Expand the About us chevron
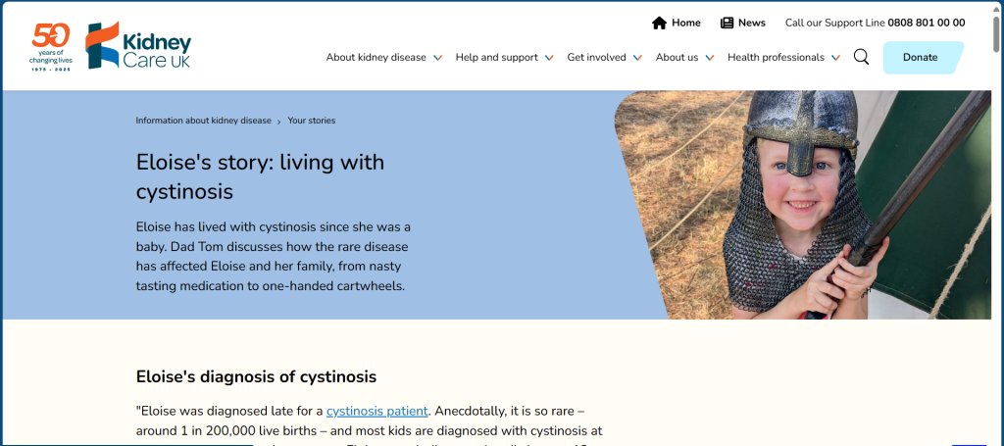 pyautogui.click(x=710, y=58)
